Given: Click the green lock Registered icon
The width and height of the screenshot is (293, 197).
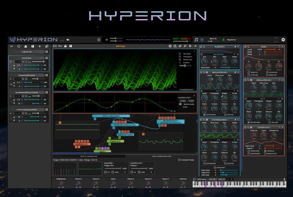Looking at the screenshot, I should point(223,40).
